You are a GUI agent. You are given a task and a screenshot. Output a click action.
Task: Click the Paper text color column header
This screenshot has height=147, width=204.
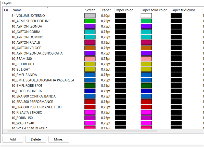tap(183, 10)
